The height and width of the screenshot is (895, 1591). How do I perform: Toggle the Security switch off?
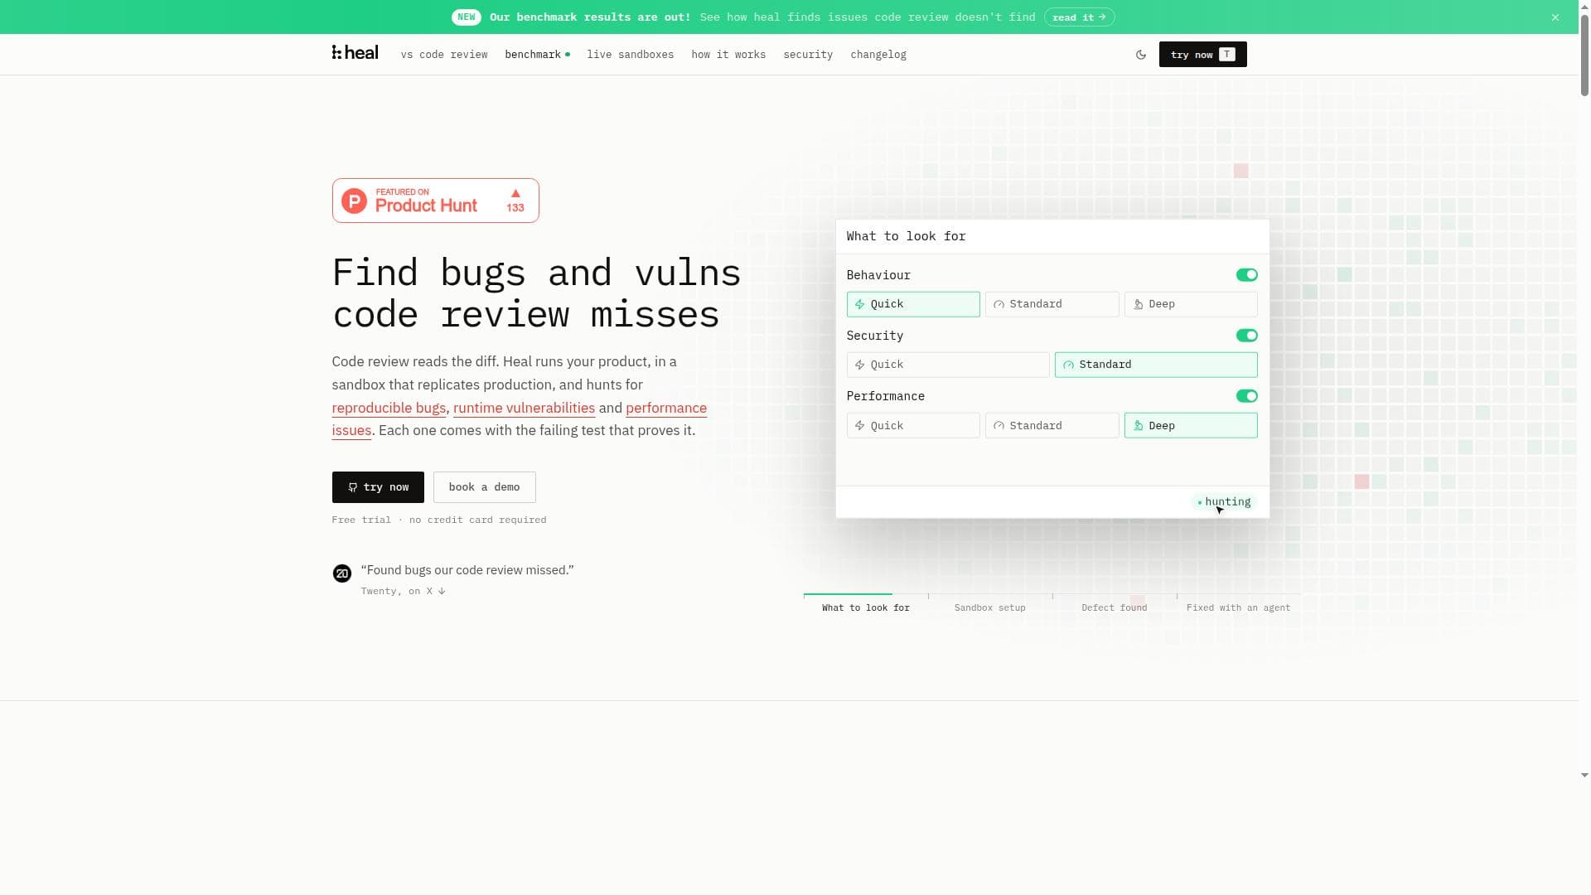pos(1246,336)
